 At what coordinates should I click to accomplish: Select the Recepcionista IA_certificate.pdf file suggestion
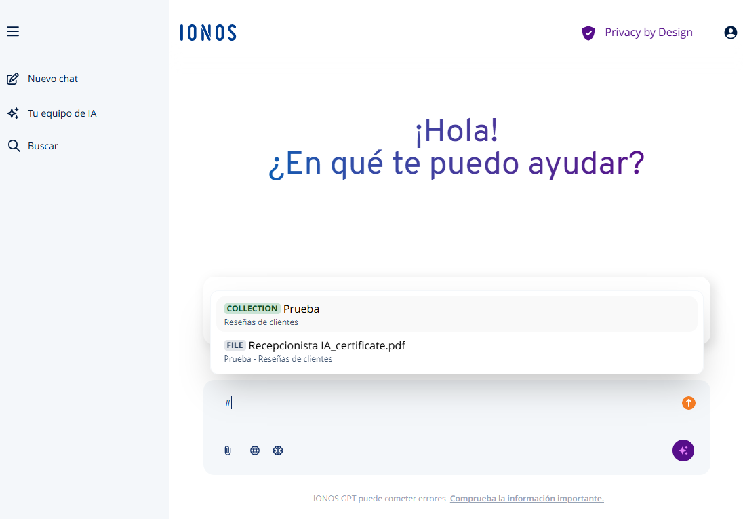click(x=456, y=351)
